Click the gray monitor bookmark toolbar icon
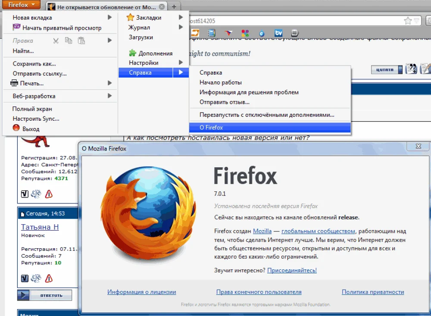Image resolution: width=431 pixels, height=316 pixels. click(294, 33)
